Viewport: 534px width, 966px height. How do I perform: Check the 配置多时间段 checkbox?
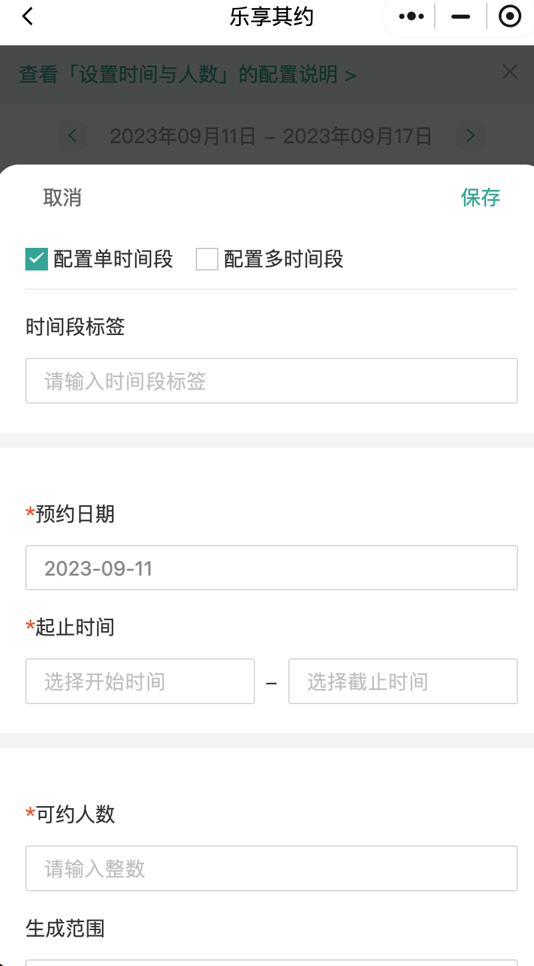point(207,259)
